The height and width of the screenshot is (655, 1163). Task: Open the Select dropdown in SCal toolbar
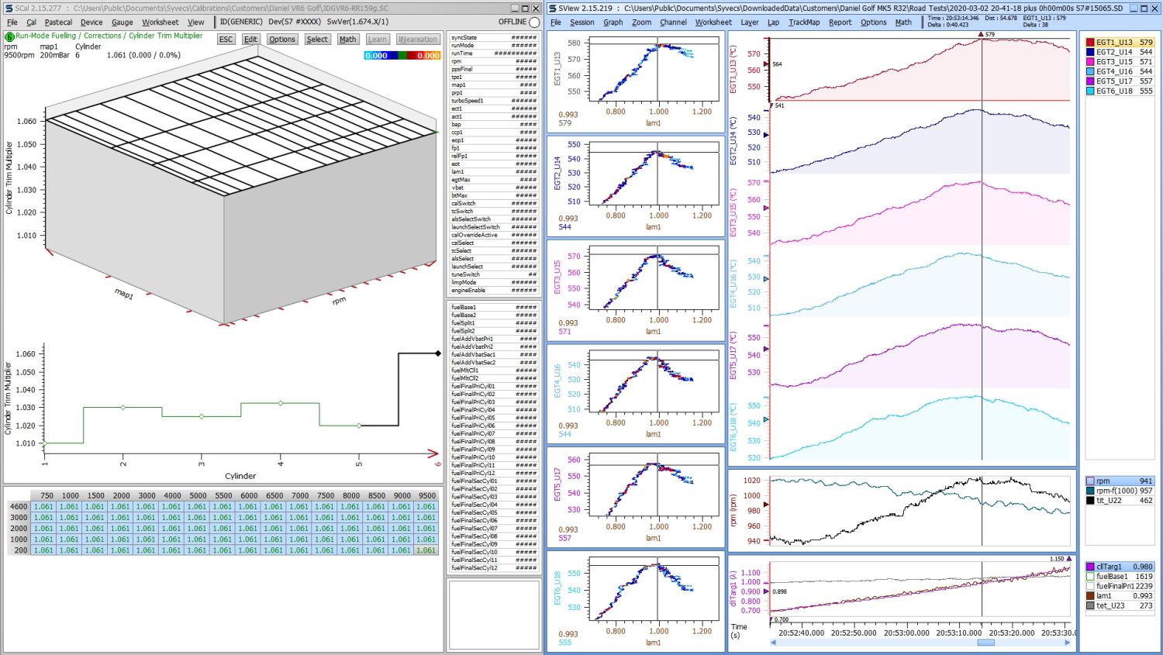(x=316, y=40)
